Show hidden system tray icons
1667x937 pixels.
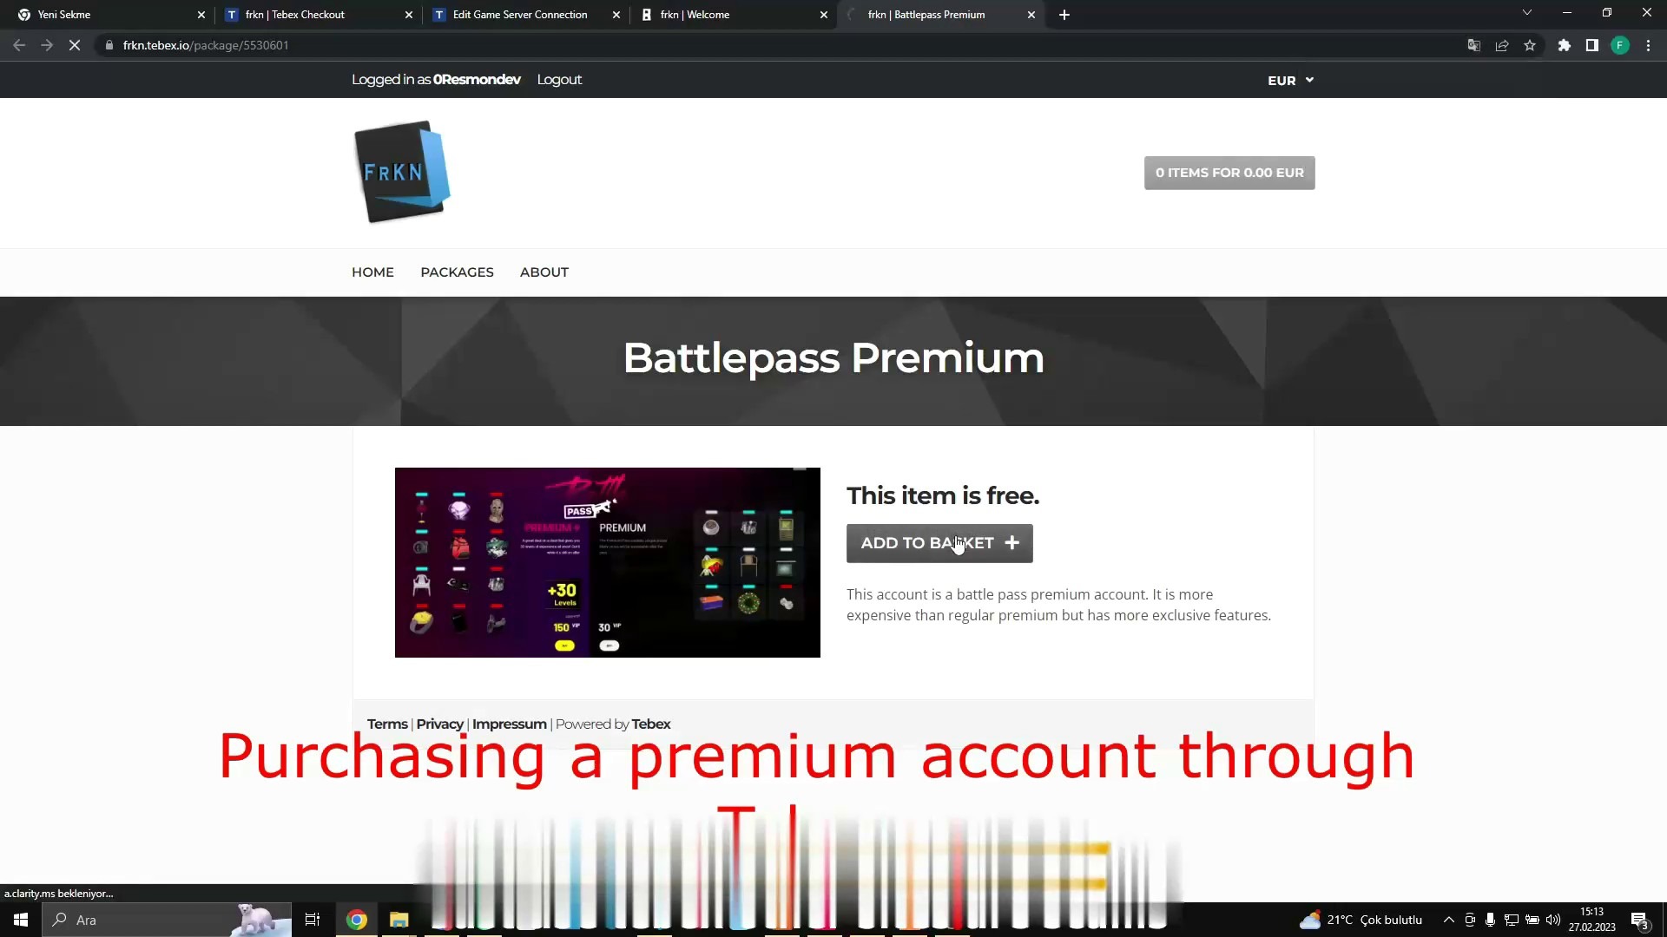click(x=1448, y=920)
